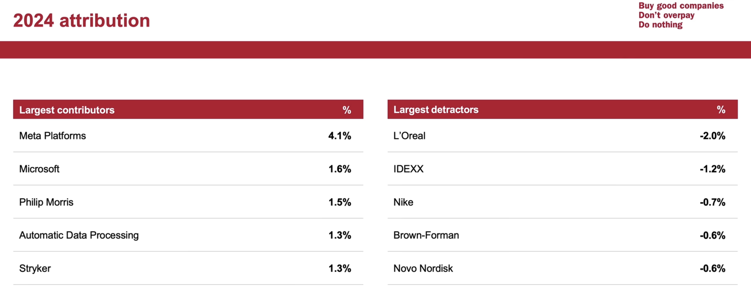Screen dimensions: 751x294
Task: Select the Meta Platforms row label
Action: pyautogui.click(x=53, y=136)
